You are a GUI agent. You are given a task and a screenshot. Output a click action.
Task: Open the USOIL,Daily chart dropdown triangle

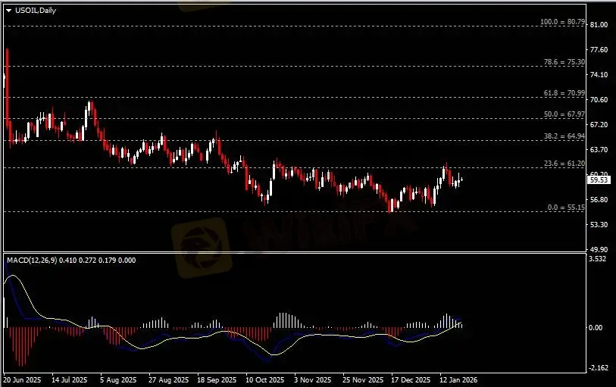tap(8, 11)
